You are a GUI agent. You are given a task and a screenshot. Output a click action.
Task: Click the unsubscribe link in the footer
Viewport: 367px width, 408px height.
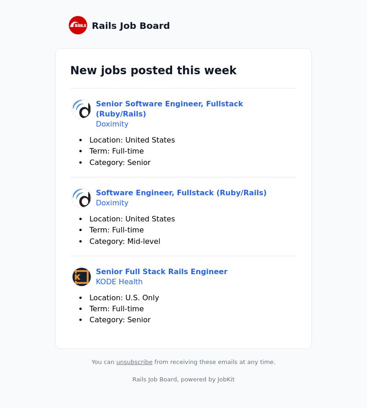[x=134, y=362]
